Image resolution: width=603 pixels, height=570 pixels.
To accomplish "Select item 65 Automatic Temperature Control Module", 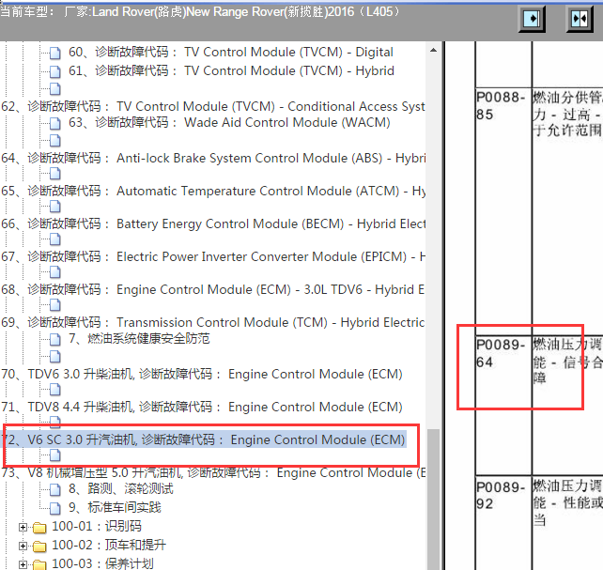I will pos(213,191).
